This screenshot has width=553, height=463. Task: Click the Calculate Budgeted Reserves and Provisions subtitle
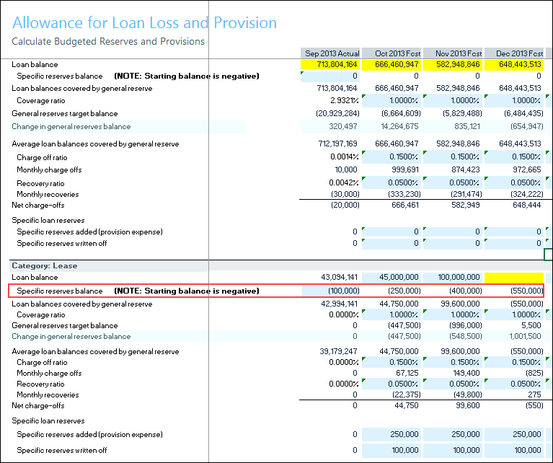(x=108, y=42)
